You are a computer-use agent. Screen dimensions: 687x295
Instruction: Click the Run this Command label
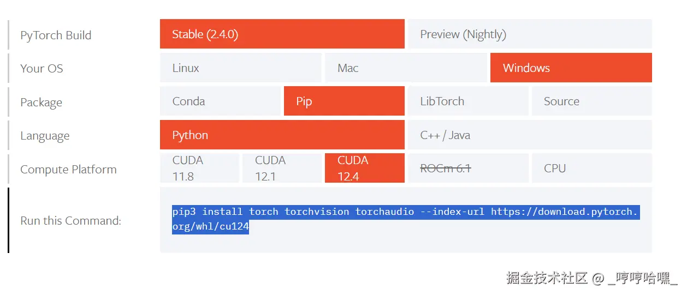click(70, 221)
